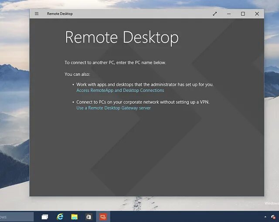Click 'Work with apps and desktops' bullet text

pos(145,84)
